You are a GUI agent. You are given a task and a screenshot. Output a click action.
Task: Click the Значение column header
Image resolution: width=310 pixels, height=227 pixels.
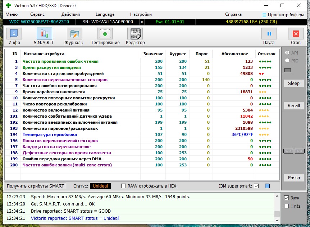[153, 54]
